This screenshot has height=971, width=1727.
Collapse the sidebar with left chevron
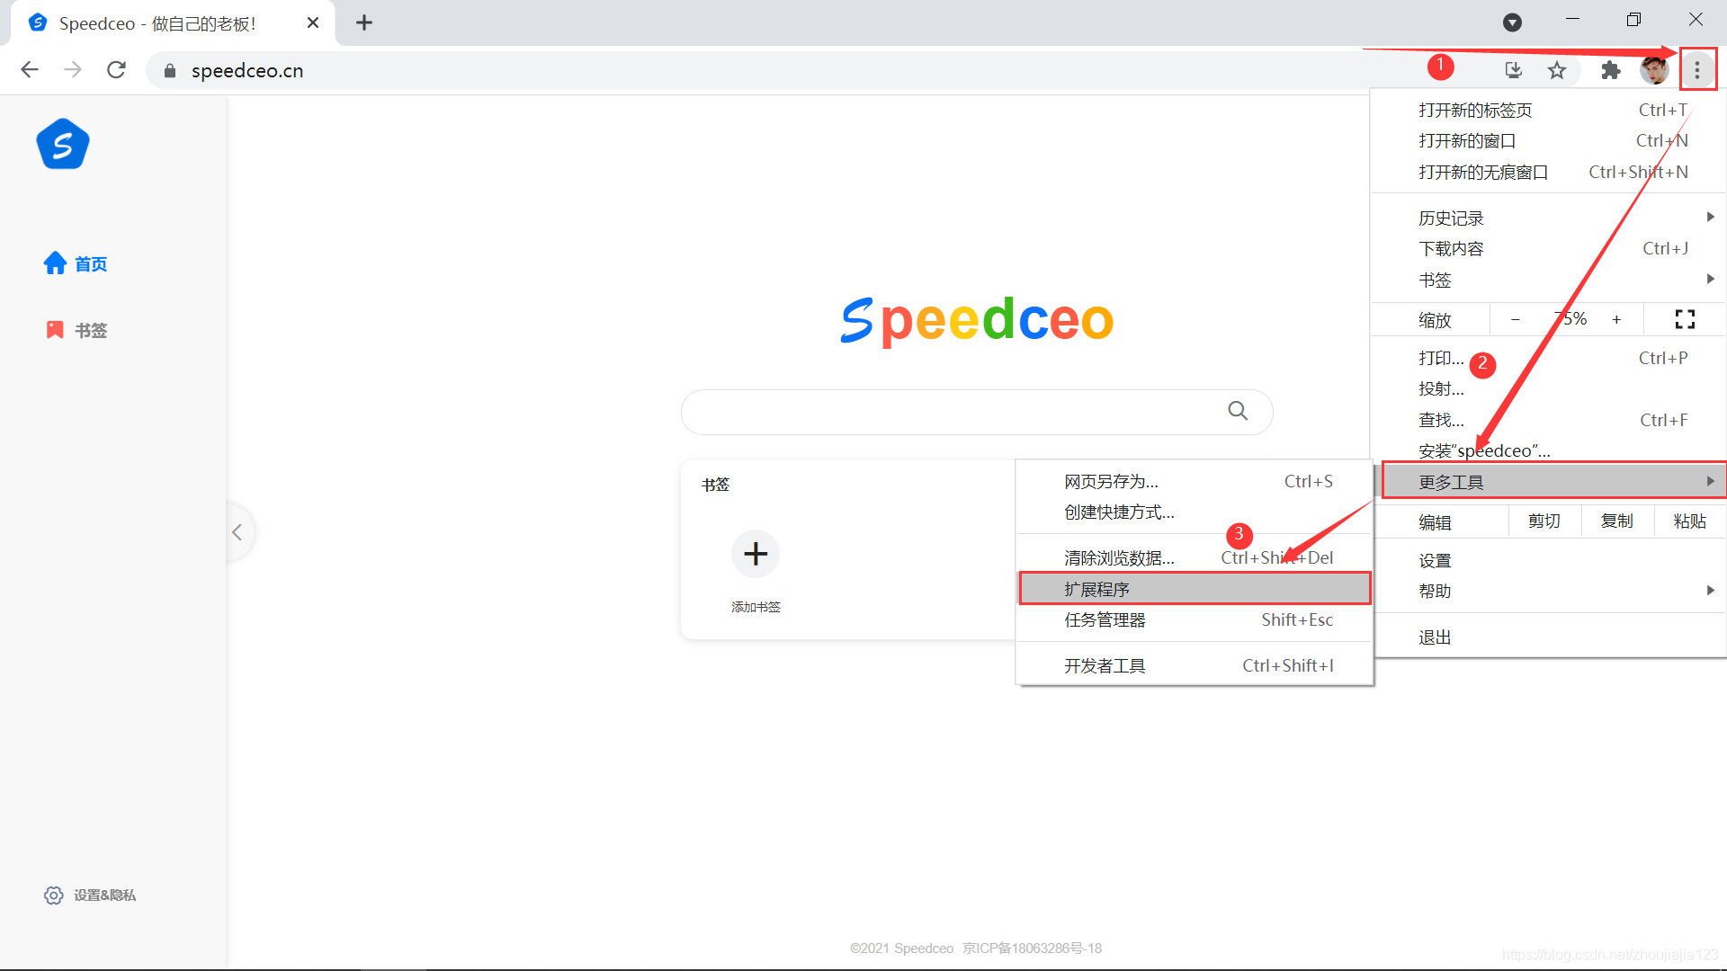tap(237, 532)
